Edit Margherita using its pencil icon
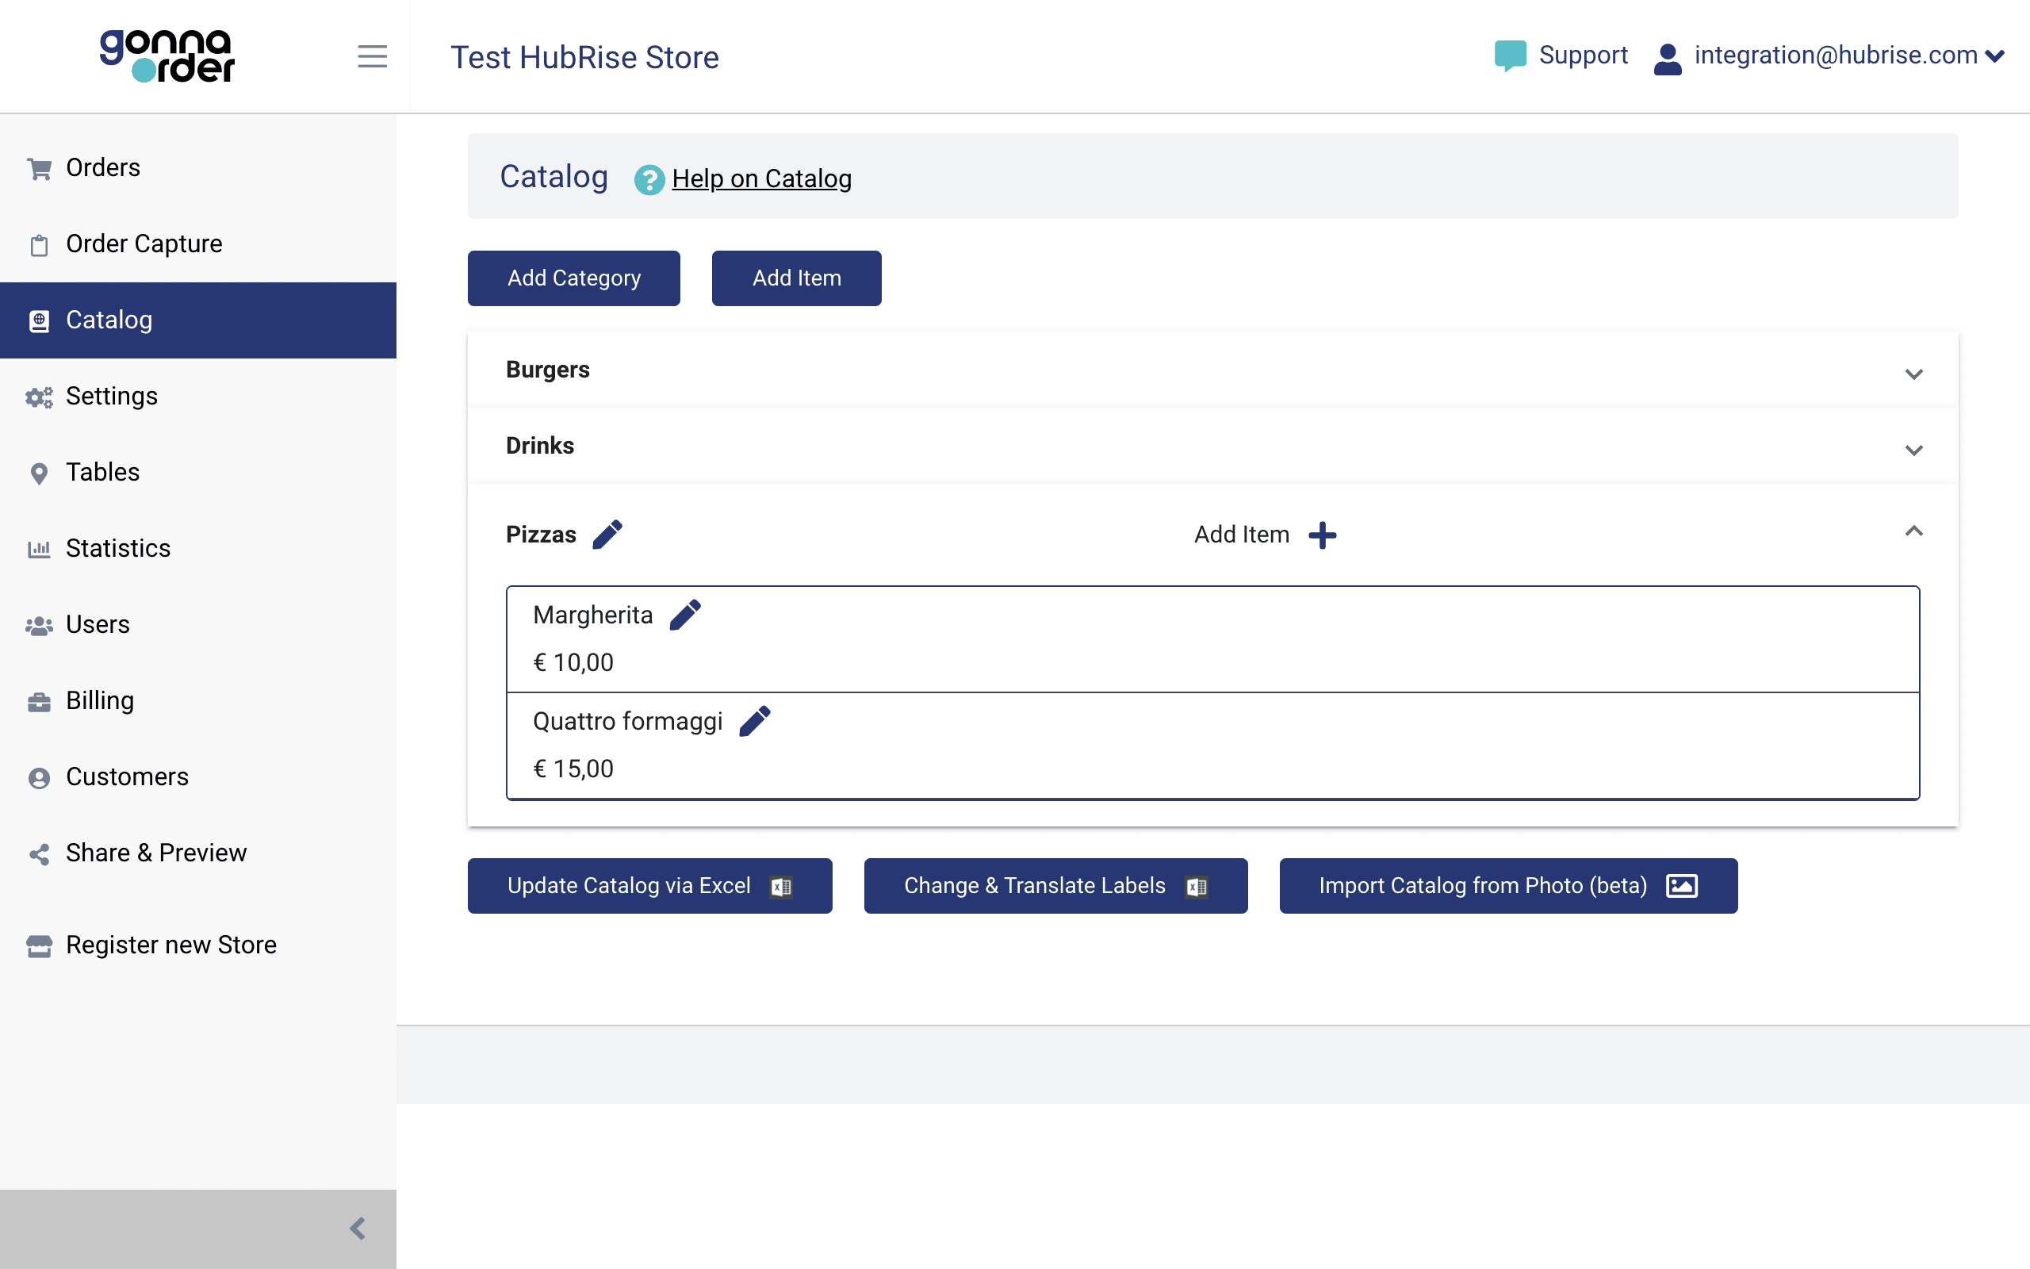Screen dimensions: 2030x1269 tap(685, 615)
